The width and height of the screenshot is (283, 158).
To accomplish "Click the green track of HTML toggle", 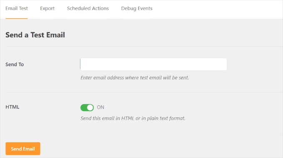I will pyautogui.click(x=84, y=107).
